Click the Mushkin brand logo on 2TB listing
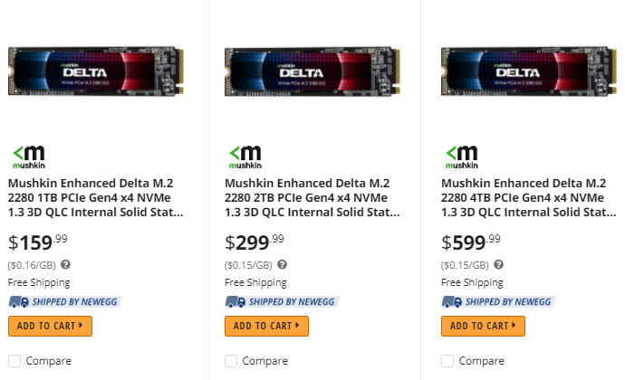Viewport: 625px width, 380px height. 244,157
